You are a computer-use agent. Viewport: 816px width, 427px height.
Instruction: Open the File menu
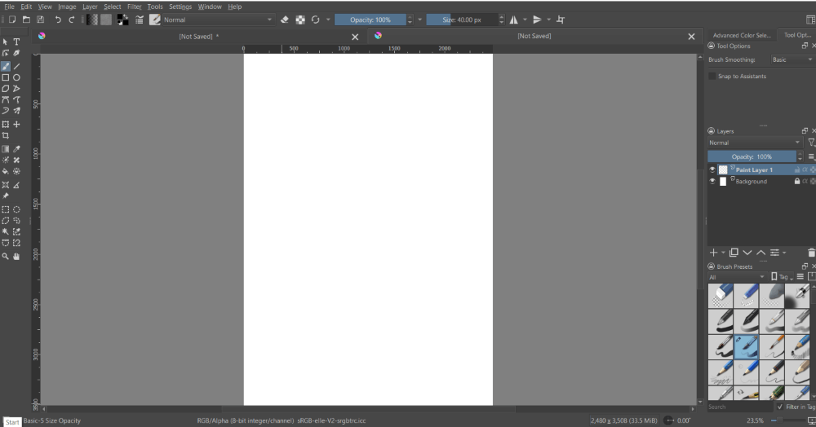click(9, 7)
